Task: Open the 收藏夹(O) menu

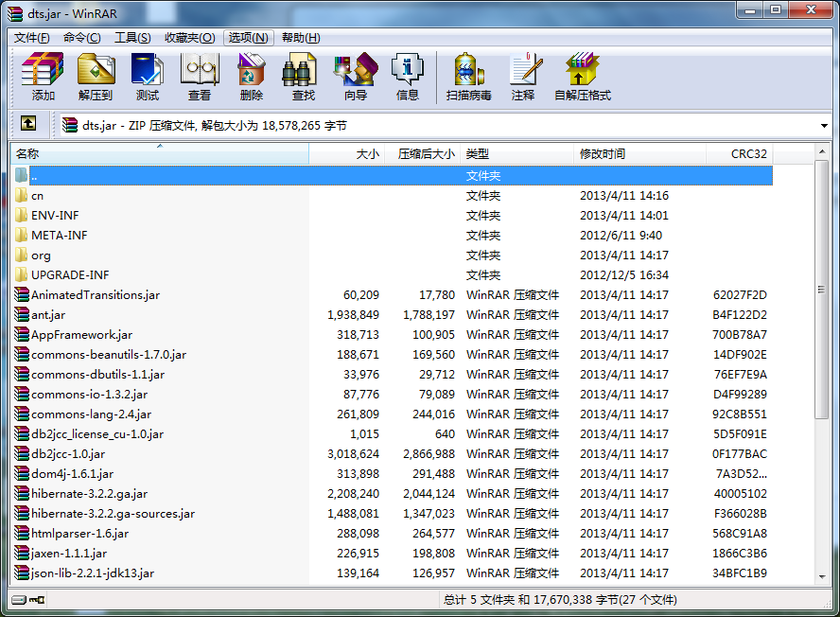Action: click(189, 38)
